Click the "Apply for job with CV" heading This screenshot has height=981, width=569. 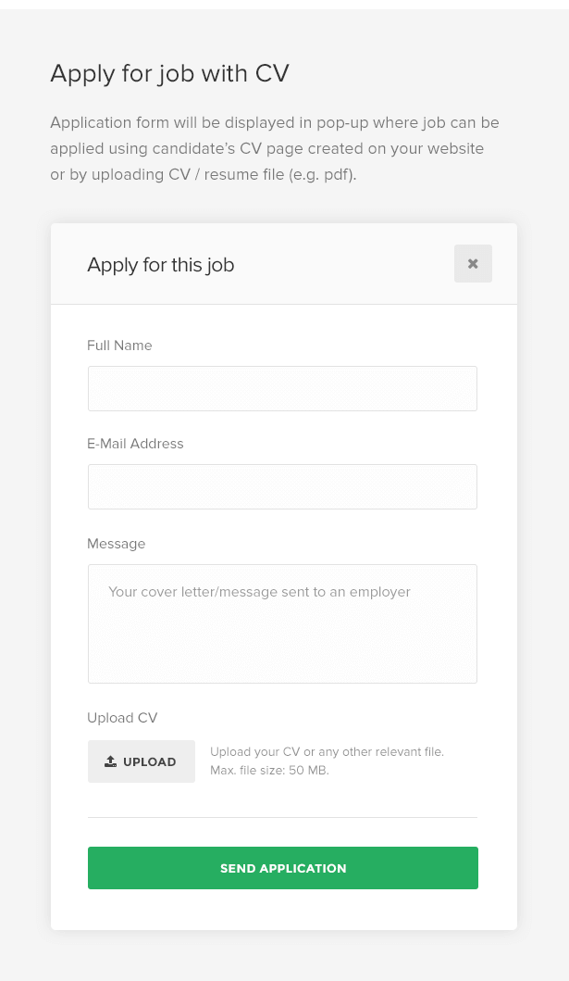(169, 73)
